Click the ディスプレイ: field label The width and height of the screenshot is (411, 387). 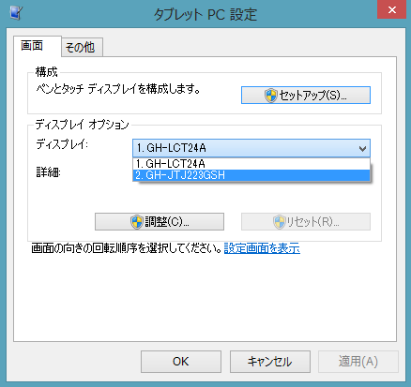[62, 144]
